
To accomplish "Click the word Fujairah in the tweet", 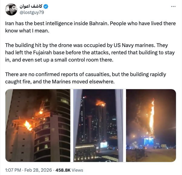I will tap(42, 52).
